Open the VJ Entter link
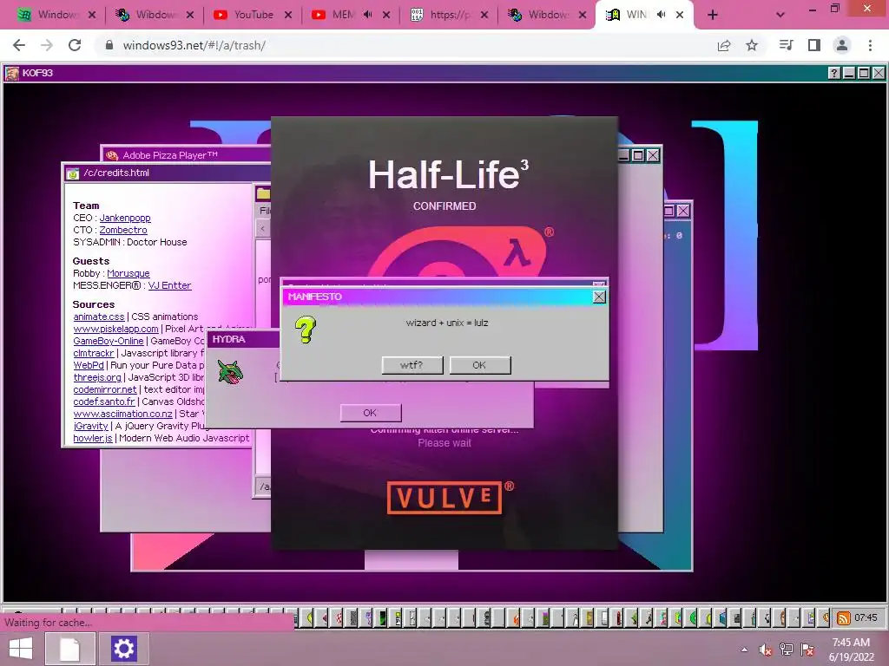The width and height of the screenshot is (889, 666). tap(169, 285)
